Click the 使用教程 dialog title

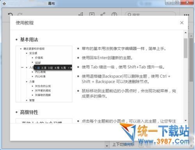(25, 23)
